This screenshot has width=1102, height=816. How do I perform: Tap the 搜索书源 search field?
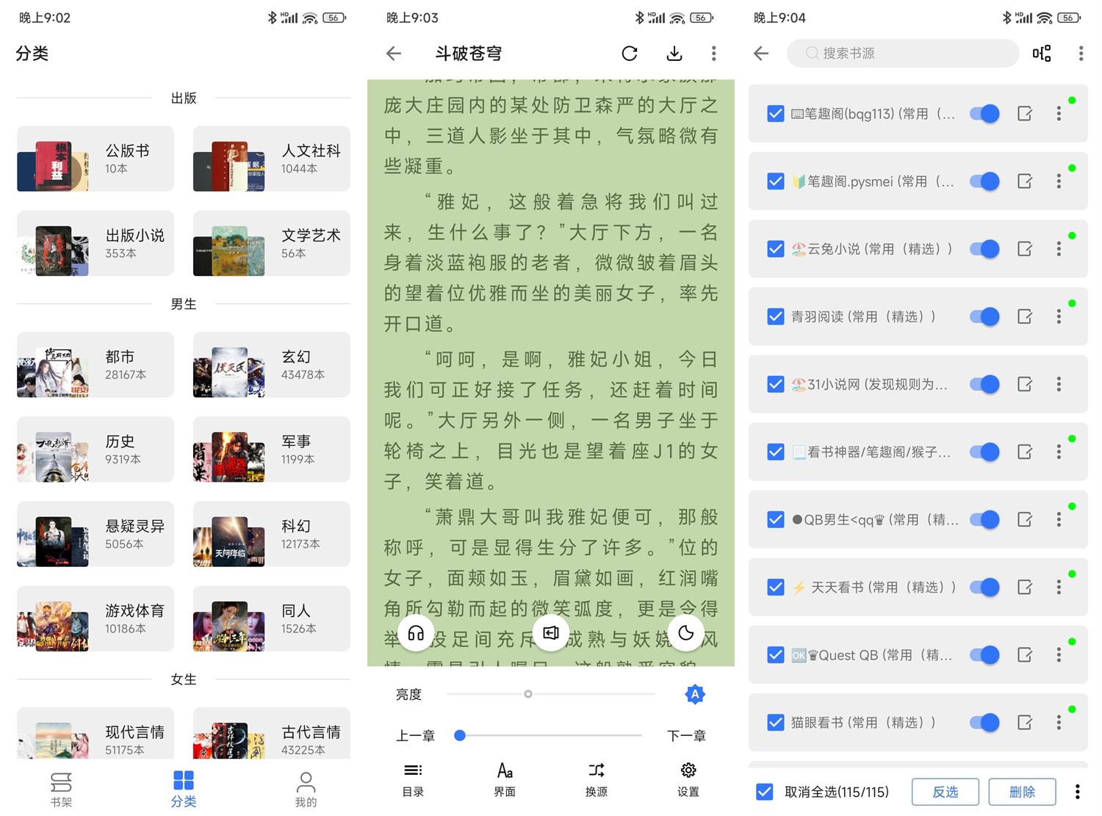tap(902, 53)
